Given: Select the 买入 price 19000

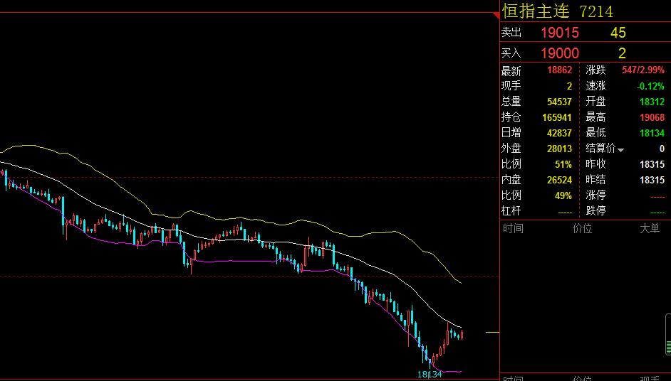Looking at the screenshot, I should [x=560, y=53].
